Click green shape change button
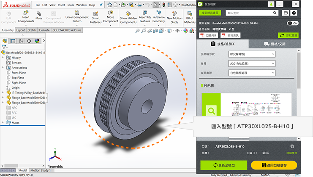 coord(288,35)
